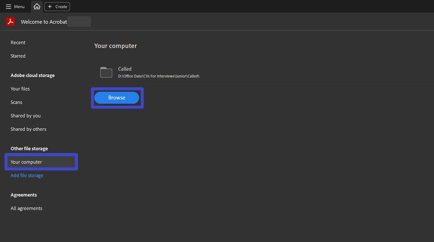This screenshot has width=434, height=242.
Task: Click the Create button
Action: [x=57, y=6]
